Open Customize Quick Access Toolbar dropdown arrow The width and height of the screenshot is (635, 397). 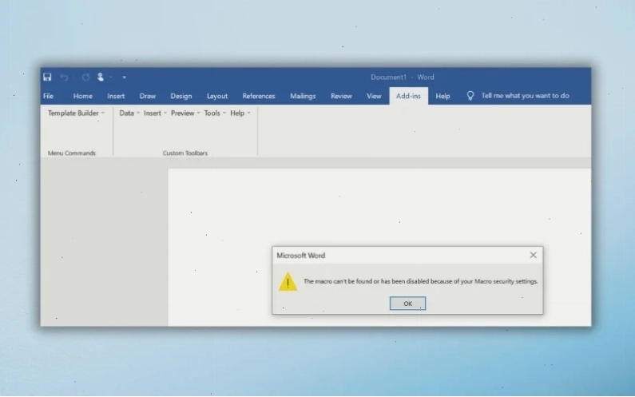[x=125, y=77]
